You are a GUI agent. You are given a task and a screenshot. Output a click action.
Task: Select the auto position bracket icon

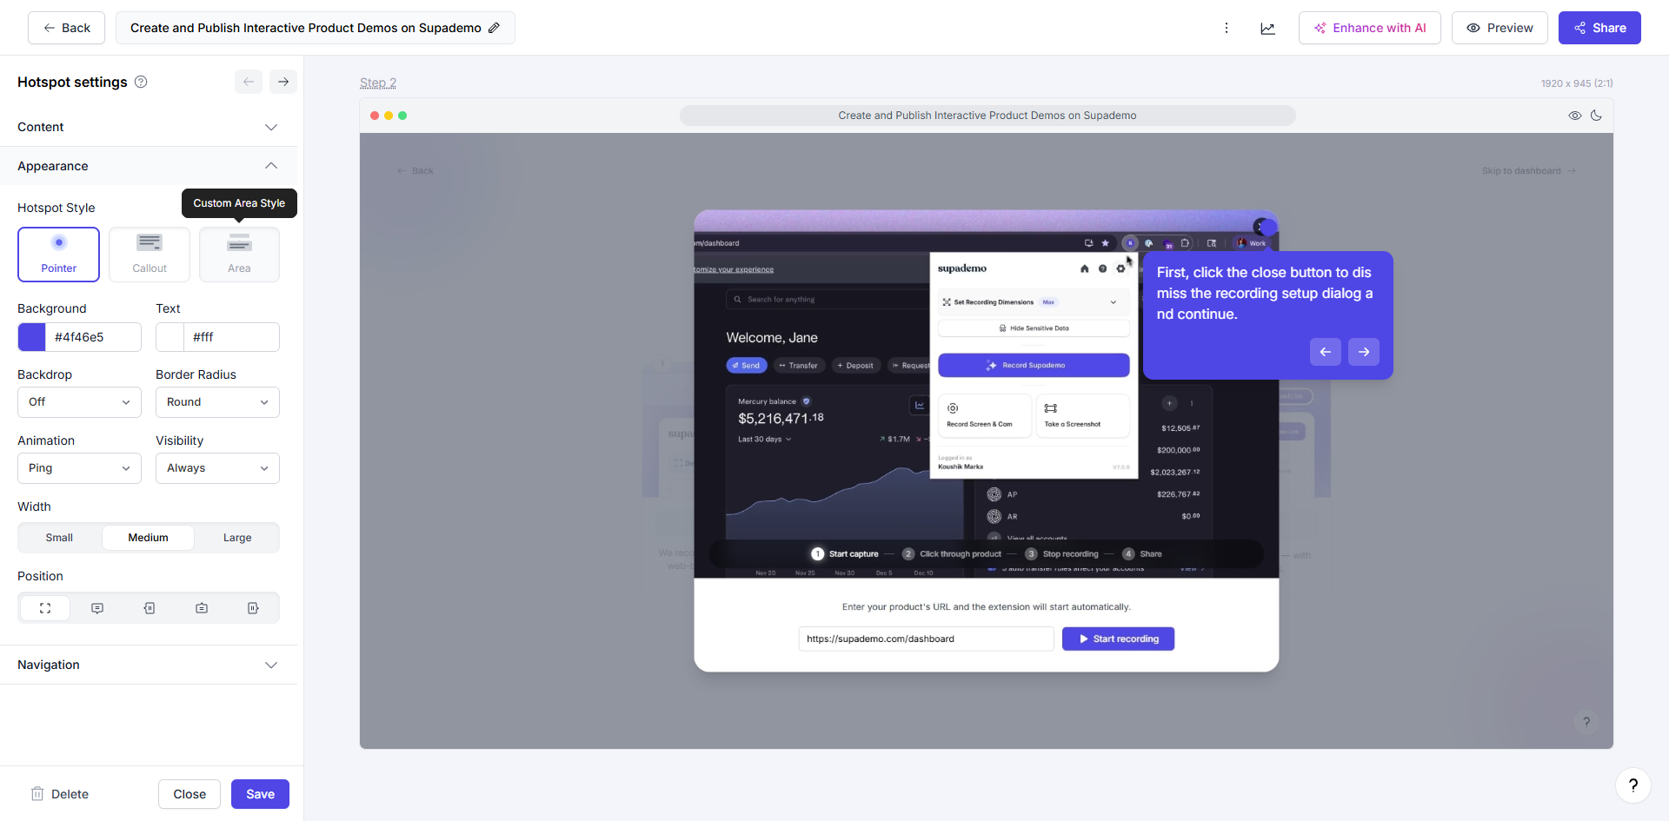pos(45,608)
